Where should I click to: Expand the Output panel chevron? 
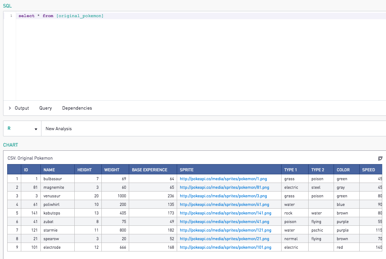[x=10, y=108]
